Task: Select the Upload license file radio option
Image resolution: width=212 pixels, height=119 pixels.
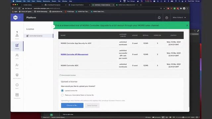Action: [62, 91]
